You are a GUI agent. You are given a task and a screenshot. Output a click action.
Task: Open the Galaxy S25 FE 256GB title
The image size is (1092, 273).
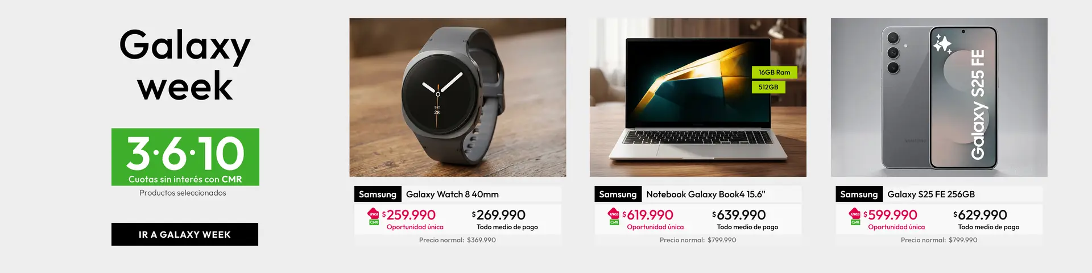[931, 194]
